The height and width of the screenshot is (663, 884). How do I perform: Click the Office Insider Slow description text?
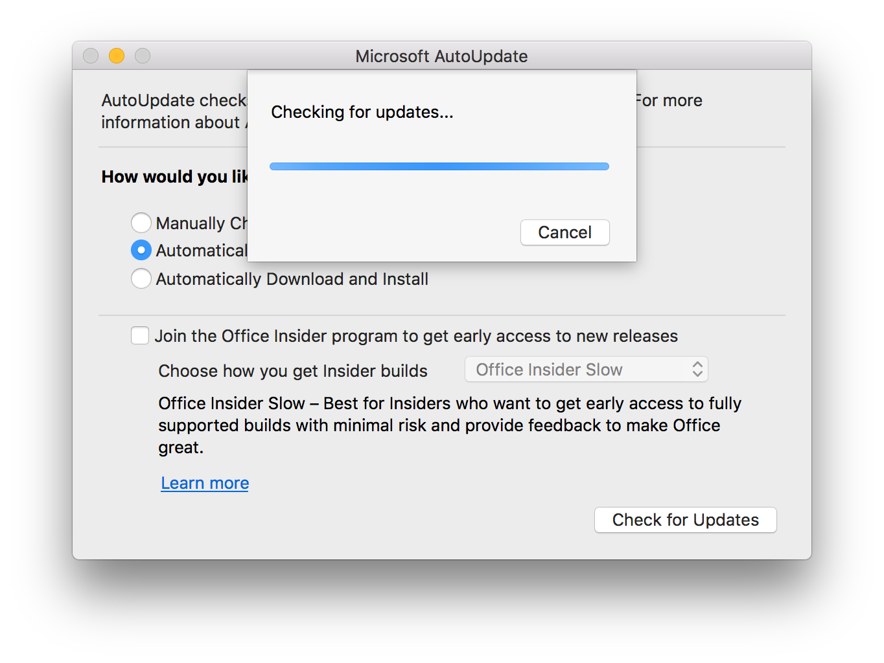pyautogui.click(x=449, y=425)
